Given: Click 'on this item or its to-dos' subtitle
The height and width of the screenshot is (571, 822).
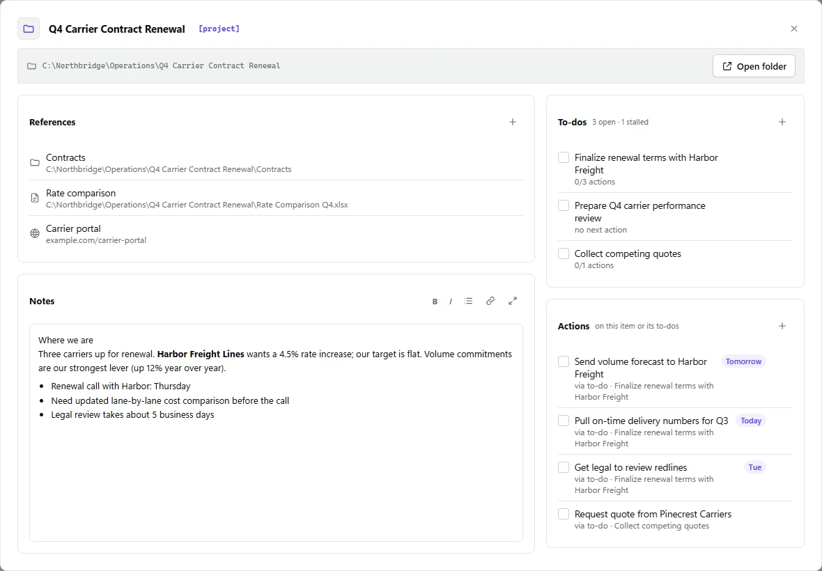Looking at the screenshot, I should point(637,326).
